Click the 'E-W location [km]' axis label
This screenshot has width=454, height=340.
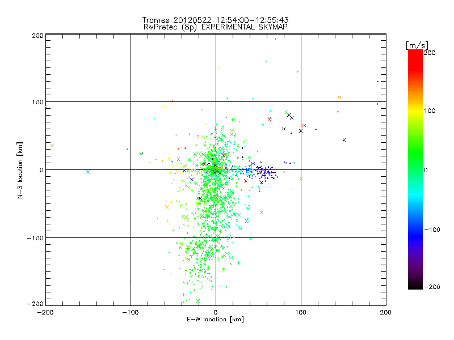click(215, 319)
